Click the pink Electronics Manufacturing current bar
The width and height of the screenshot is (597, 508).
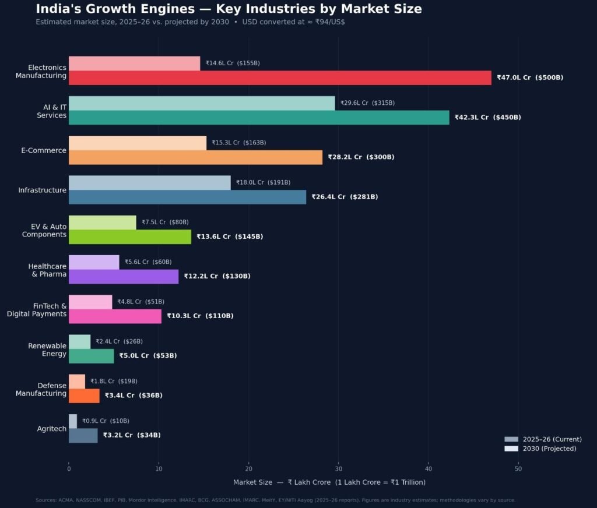pos(135,63)
